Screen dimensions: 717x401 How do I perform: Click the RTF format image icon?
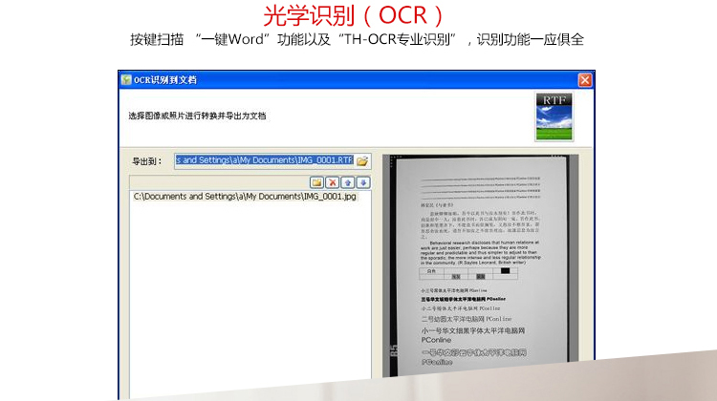pos(554,116)
